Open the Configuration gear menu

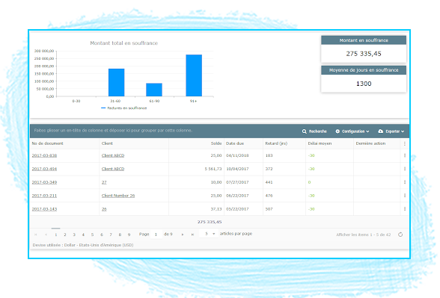[x=352, y=131]
